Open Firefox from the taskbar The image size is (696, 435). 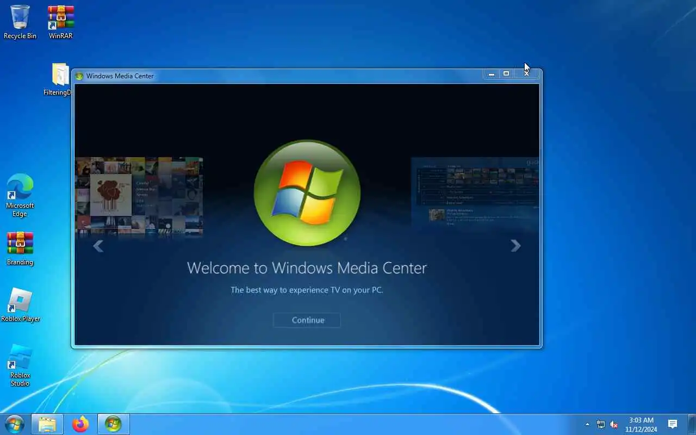click(x=80, y=424)
